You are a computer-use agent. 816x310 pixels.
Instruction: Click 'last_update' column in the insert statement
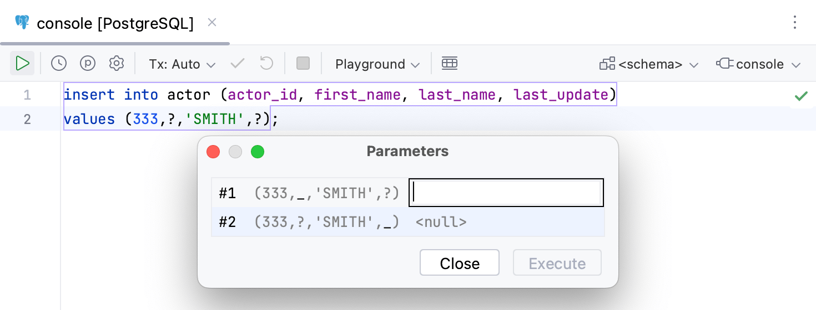(x=561, y=95)
